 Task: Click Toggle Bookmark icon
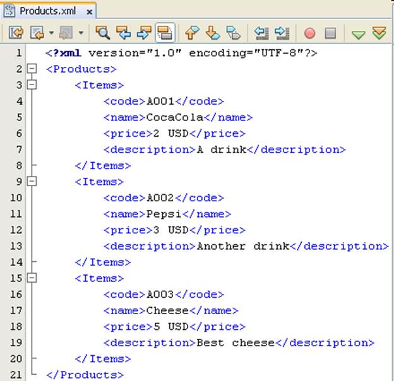(x=233, y=33)
